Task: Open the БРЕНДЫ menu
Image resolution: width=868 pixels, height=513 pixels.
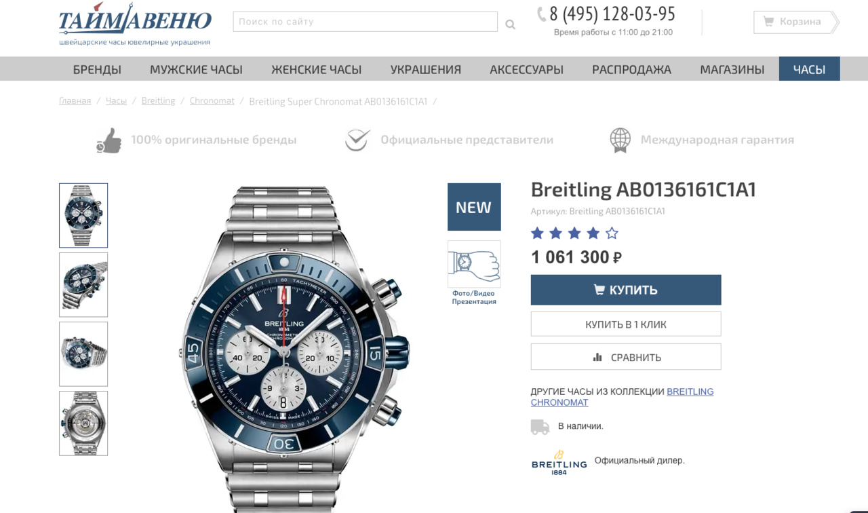Action: point(97,69)
